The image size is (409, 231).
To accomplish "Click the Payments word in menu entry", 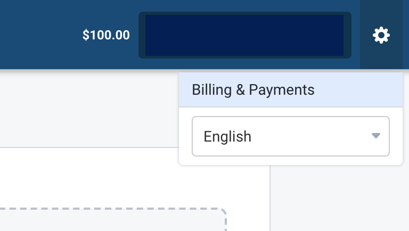I will click(281, 90).
